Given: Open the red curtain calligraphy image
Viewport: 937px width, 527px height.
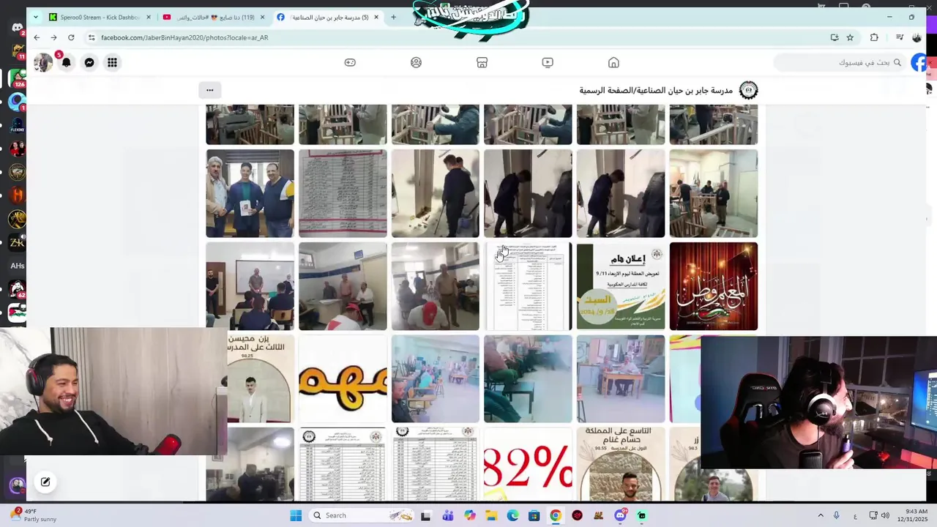Looking at the screenshot, I should [x=714, y=286].
